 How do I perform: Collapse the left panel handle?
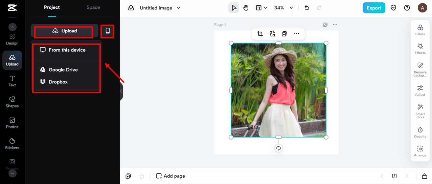(x=121, y=91)
